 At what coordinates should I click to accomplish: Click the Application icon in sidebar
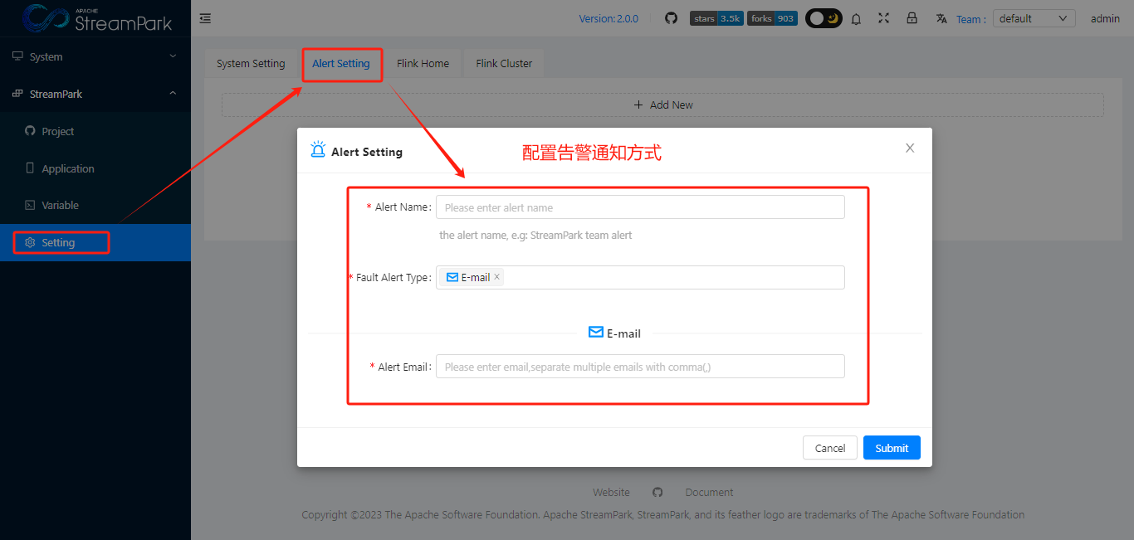pos(30,168)
